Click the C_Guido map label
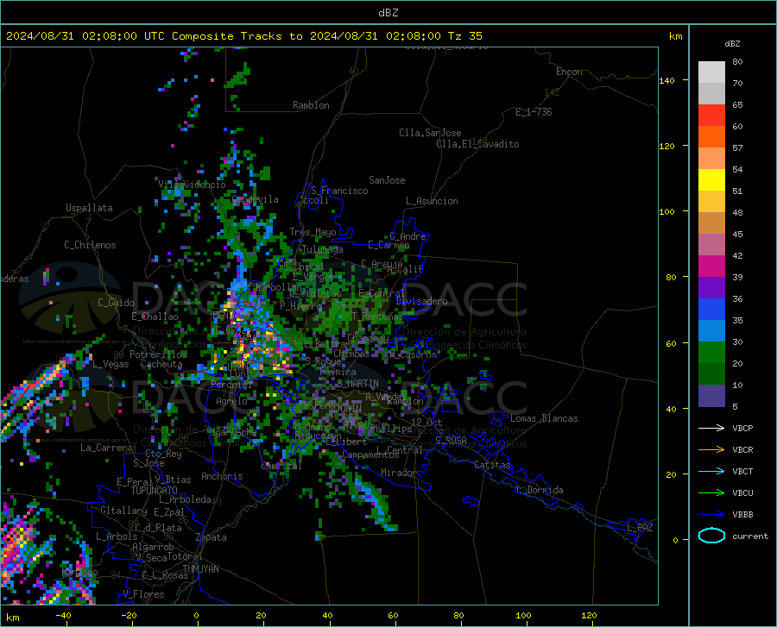777x627 pixels. pyautogui.click(x=116, y=303)
